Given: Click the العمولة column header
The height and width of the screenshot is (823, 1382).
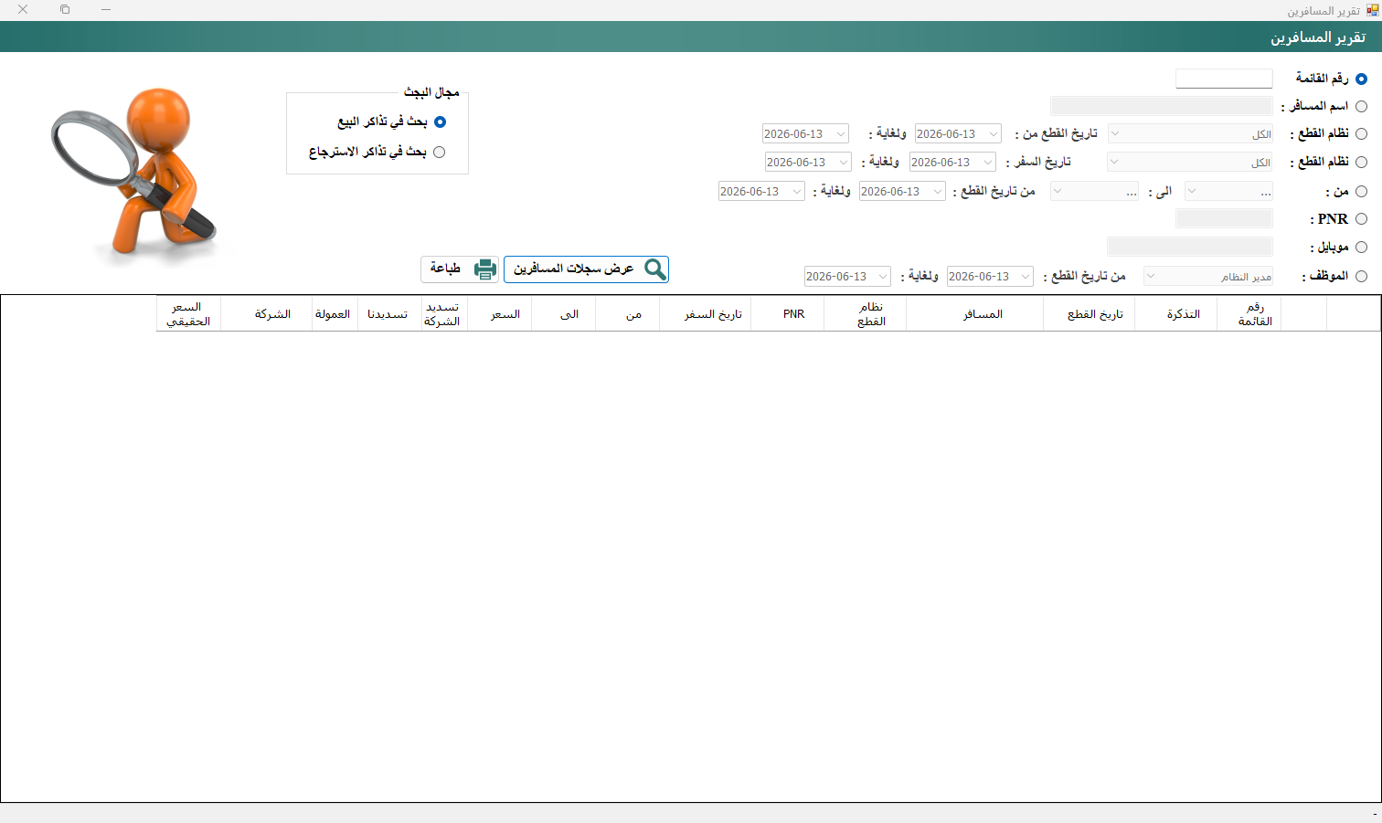Looking at the screenshot, I should tap(335, 313).
